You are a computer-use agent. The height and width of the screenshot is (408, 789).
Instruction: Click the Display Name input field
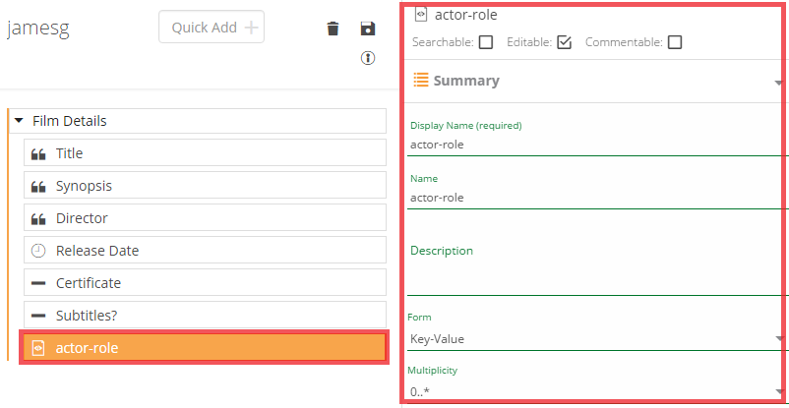point(595,145)
